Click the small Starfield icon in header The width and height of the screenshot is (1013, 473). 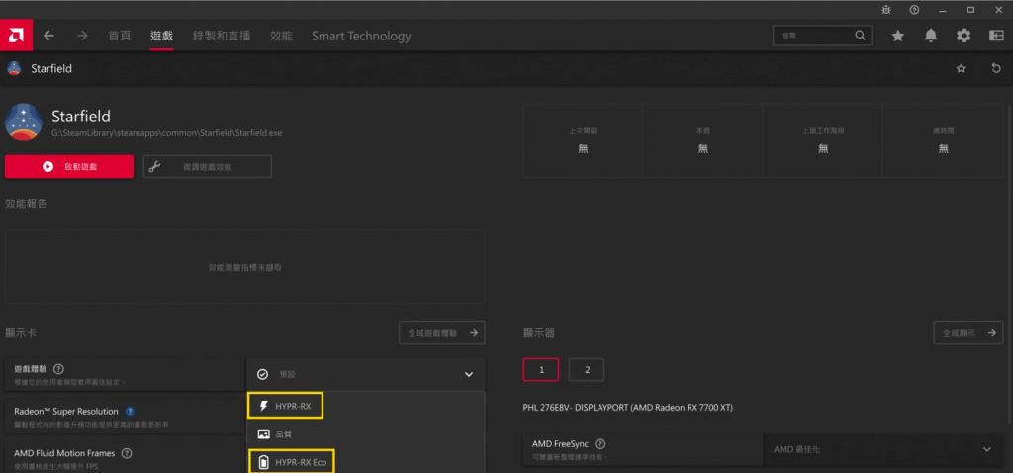tap(14, 68)
